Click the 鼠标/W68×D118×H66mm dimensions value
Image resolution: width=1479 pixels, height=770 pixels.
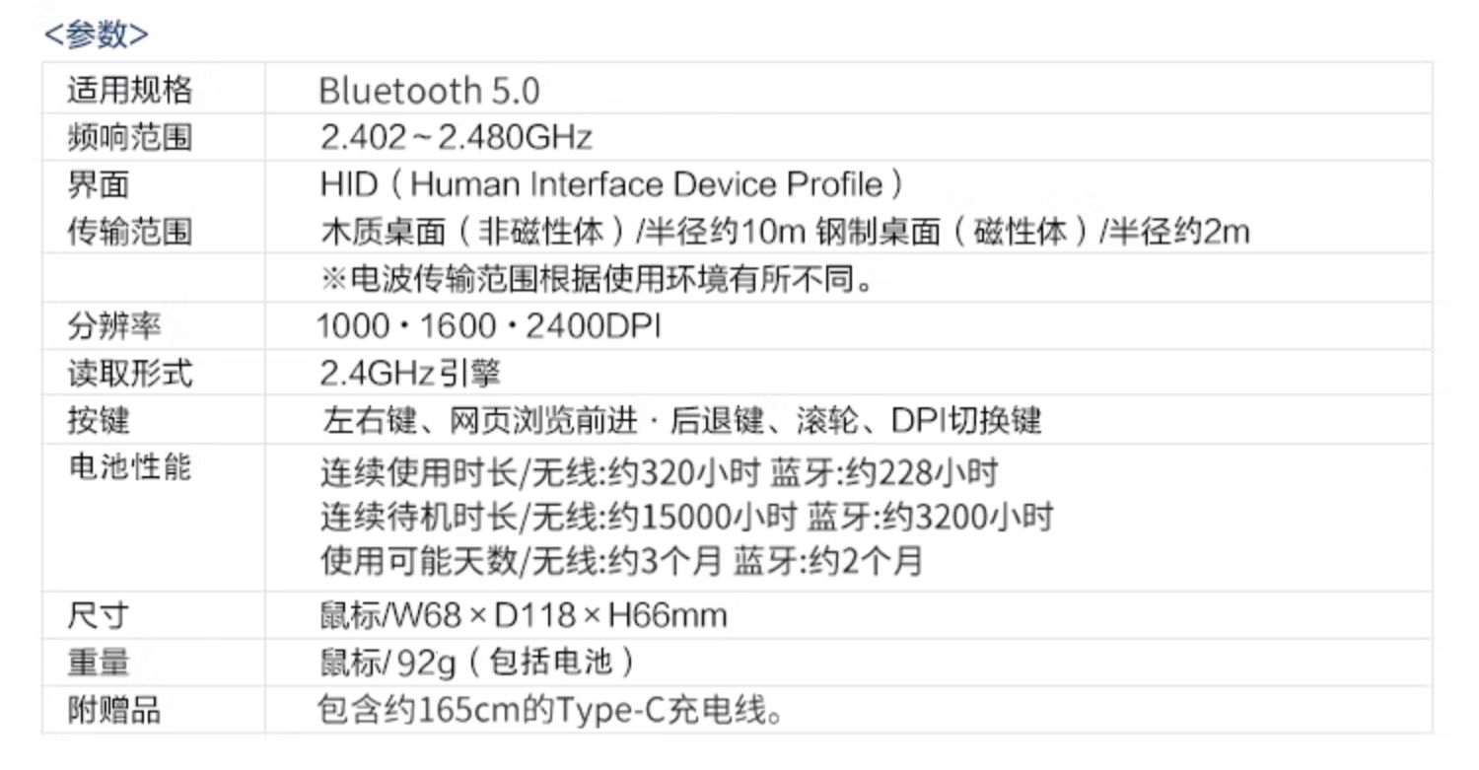(523, 616)
